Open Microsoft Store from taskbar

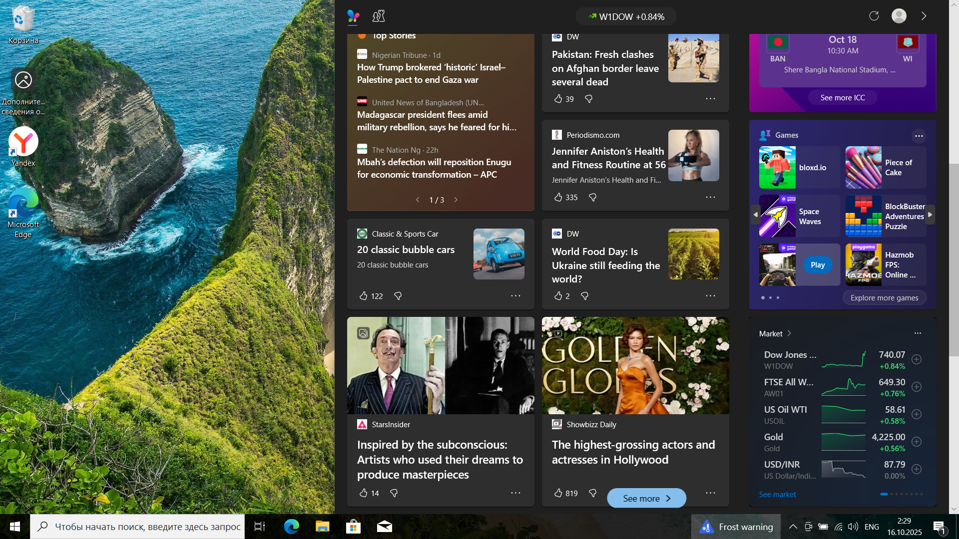pyautogui.click(x=353, y=527)
